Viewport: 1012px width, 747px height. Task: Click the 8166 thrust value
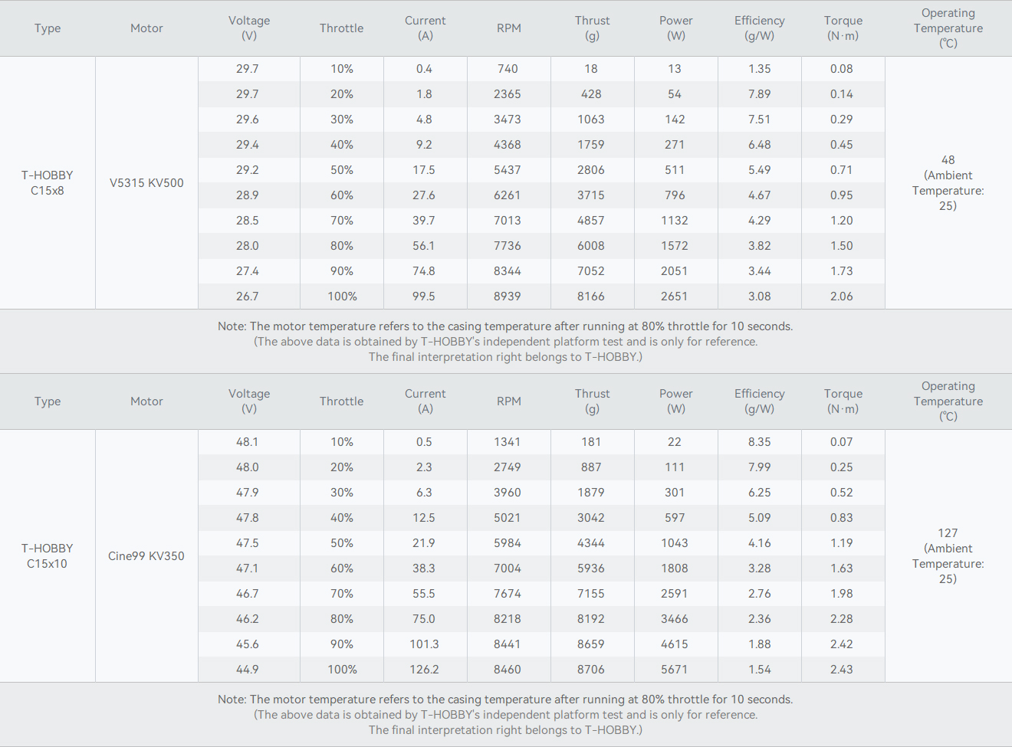click(591, 297)
